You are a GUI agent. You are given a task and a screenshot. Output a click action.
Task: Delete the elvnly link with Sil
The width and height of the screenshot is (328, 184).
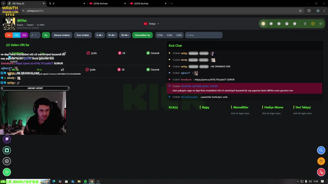click(x=121, y=70)
